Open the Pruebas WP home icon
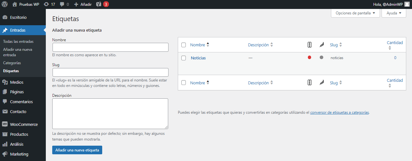Screen dimensions: 412x161 (x=15, y=4)
